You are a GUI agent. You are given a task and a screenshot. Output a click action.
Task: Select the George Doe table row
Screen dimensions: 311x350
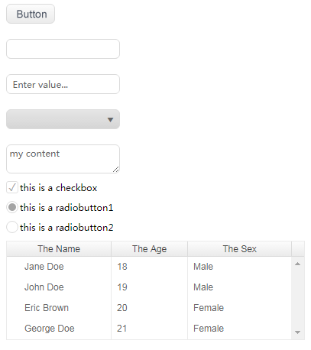[149, 329]
